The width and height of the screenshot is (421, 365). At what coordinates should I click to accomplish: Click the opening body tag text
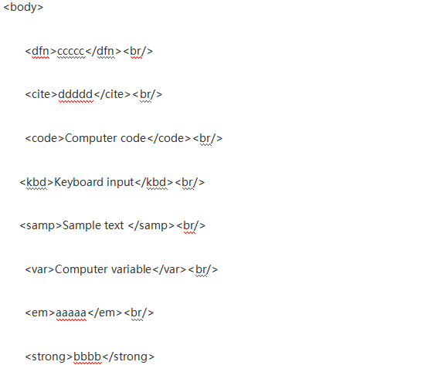[23, 7]
